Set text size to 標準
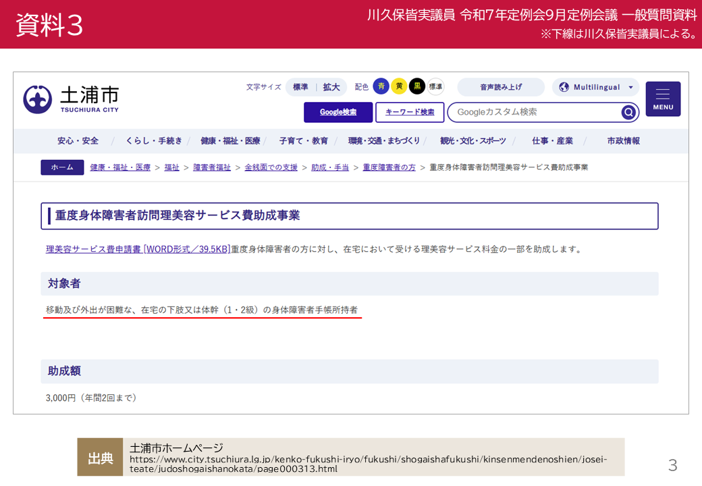This screenshot has width=702, height=486. pyautogui.click(x=300, y=87)
